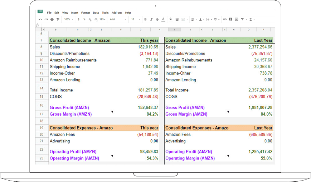This screenshot has width=311, height=182.
Task: Open the Add-ons menu
Action: pyautogui.click(x=117, y=12)
